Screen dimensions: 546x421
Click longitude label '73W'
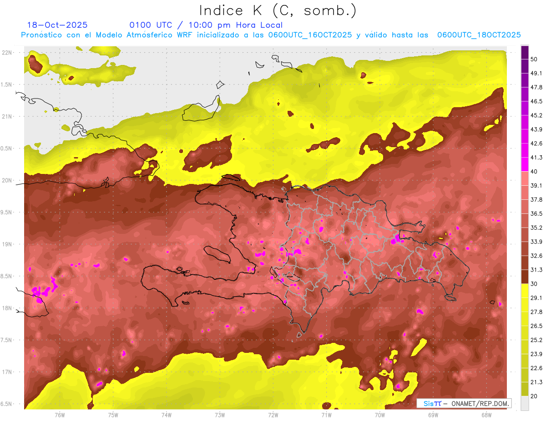click(x=220, y=415)
